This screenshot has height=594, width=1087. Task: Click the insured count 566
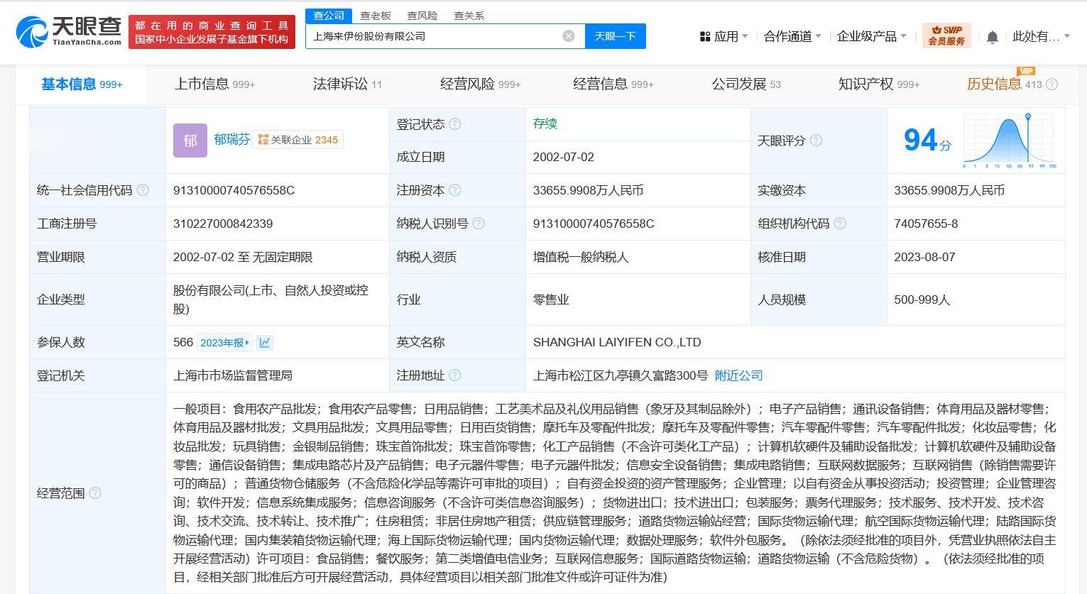tap(183, 342)
